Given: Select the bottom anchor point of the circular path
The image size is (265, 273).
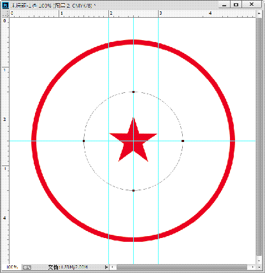Looking at the screenshot, I should (133, 190).
